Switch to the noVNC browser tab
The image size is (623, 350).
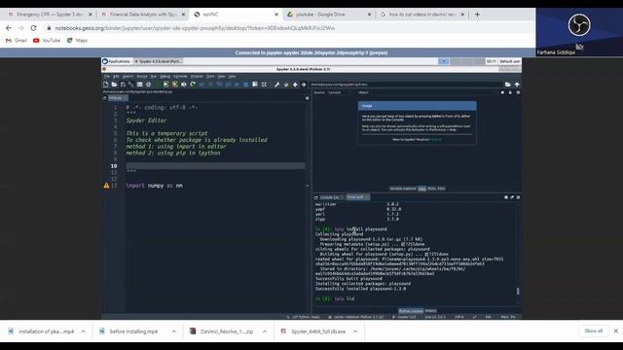236,15
